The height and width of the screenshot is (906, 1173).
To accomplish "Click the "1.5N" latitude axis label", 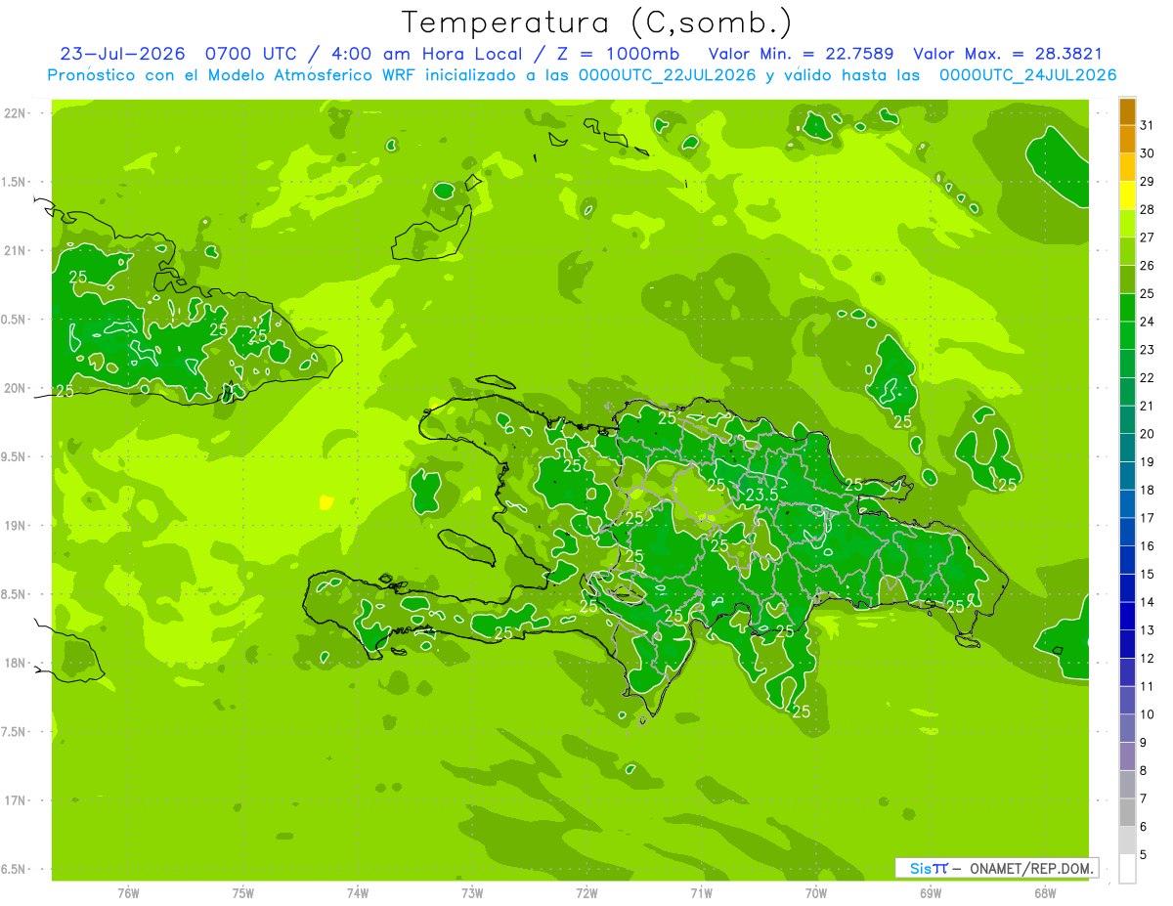I will click(15, 182).
